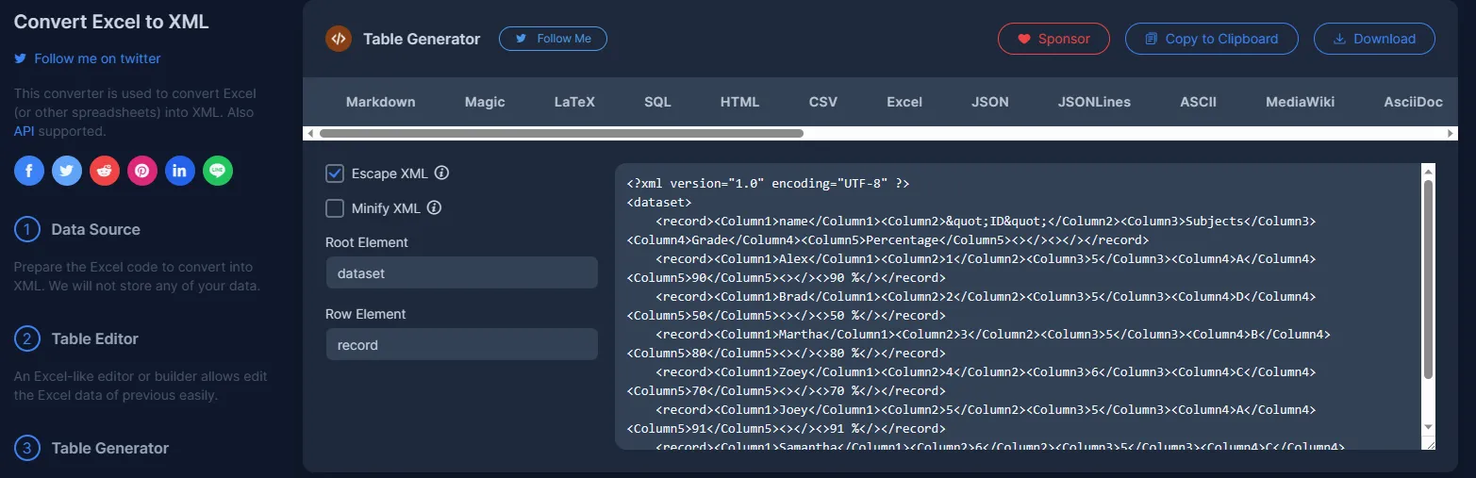This screenshot has width=1476, height=478.
Task: Click the horizontal tab scrollbar thumb
Action: pos(561,134)
